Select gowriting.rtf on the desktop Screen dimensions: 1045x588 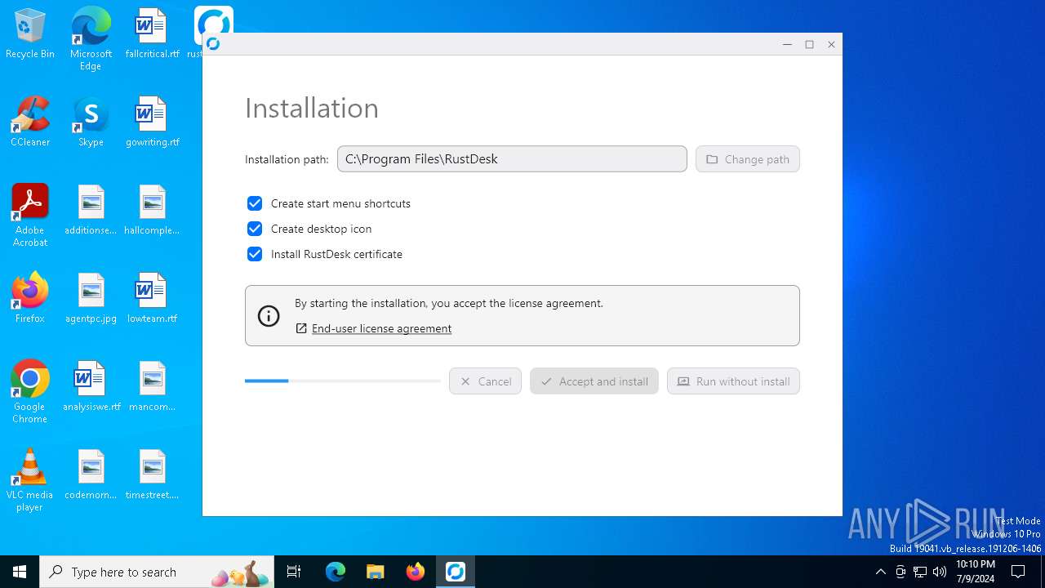click(x=152, y=122)
